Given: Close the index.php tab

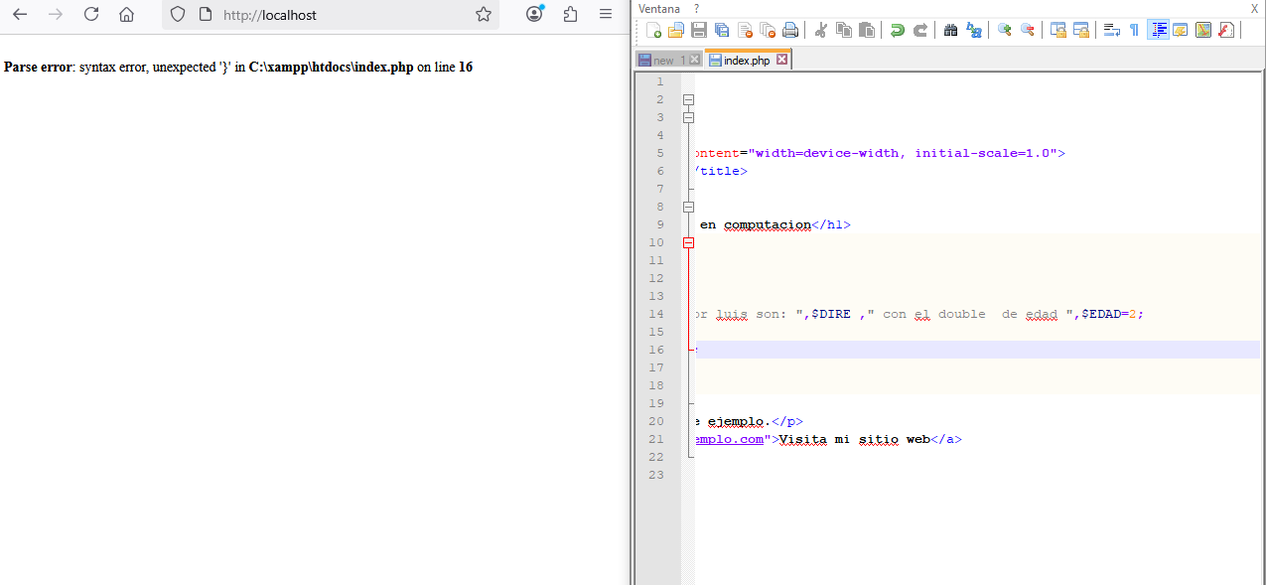Looking at the screenshot, I should tap(781, 60).
